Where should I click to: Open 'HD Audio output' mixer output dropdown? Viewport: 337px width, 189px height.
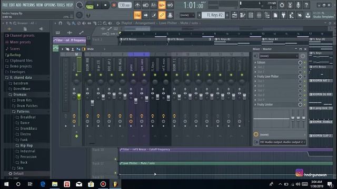(282, 142)
